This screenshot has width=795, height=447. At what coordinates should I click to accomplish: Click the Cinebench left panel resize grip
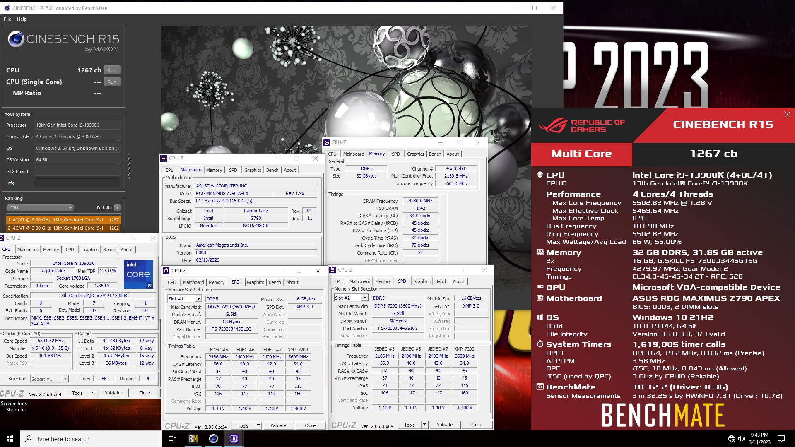coord(129,166)
